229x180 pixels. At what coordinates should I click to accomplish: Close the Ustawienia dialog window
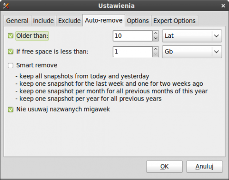point(223,6)
